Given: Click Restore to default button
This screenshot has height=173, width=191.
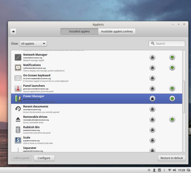Looking at the screenshot, I should [x=172, y=158].
